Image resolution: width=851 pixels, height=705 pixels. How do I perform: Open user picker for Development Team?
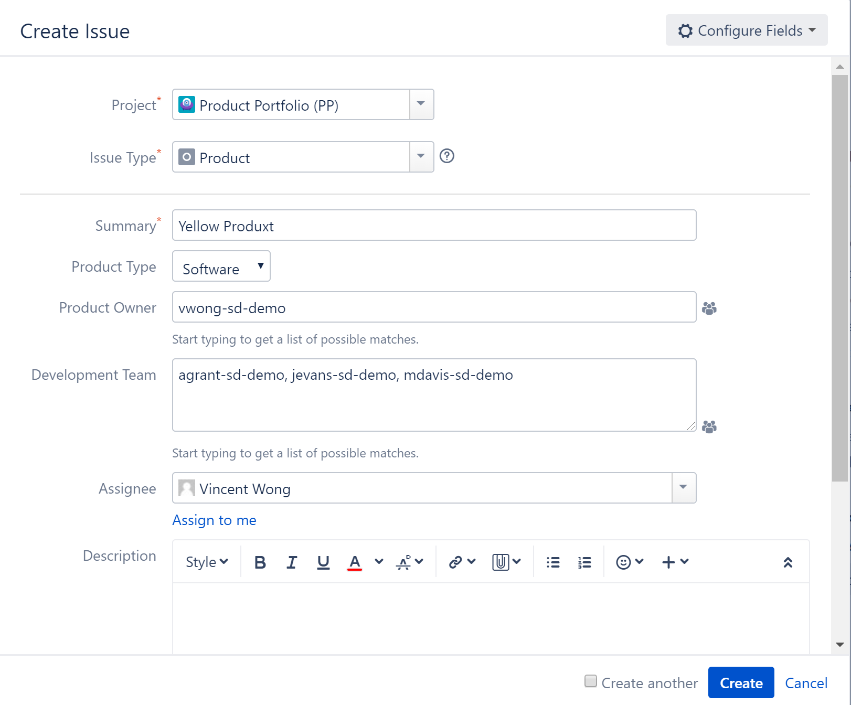[709, 426]
